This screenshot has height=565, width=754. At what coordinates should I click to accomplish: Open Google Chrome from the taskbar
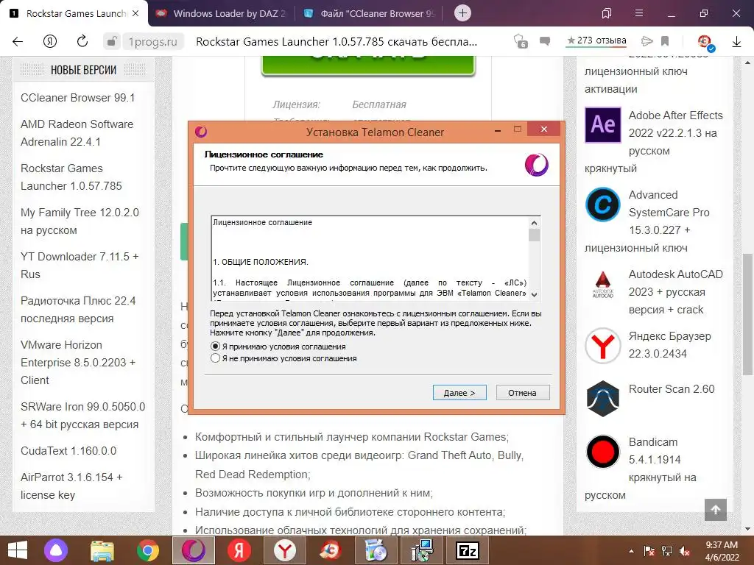tap(147, 551)
